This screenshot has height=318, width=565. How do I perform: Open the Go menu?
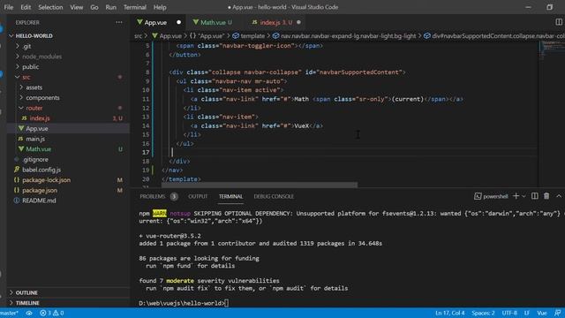click(94, 7)
